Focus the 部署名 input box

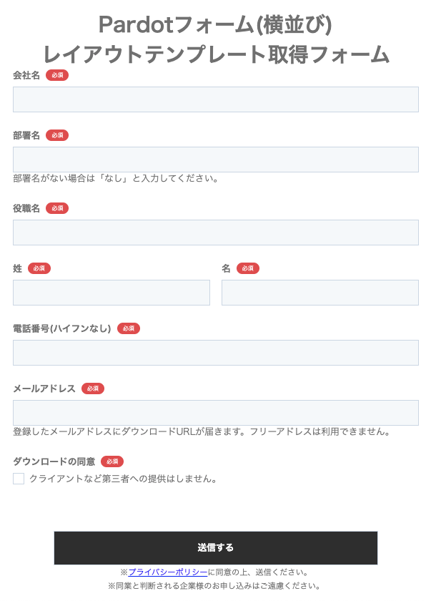point(215,160)
